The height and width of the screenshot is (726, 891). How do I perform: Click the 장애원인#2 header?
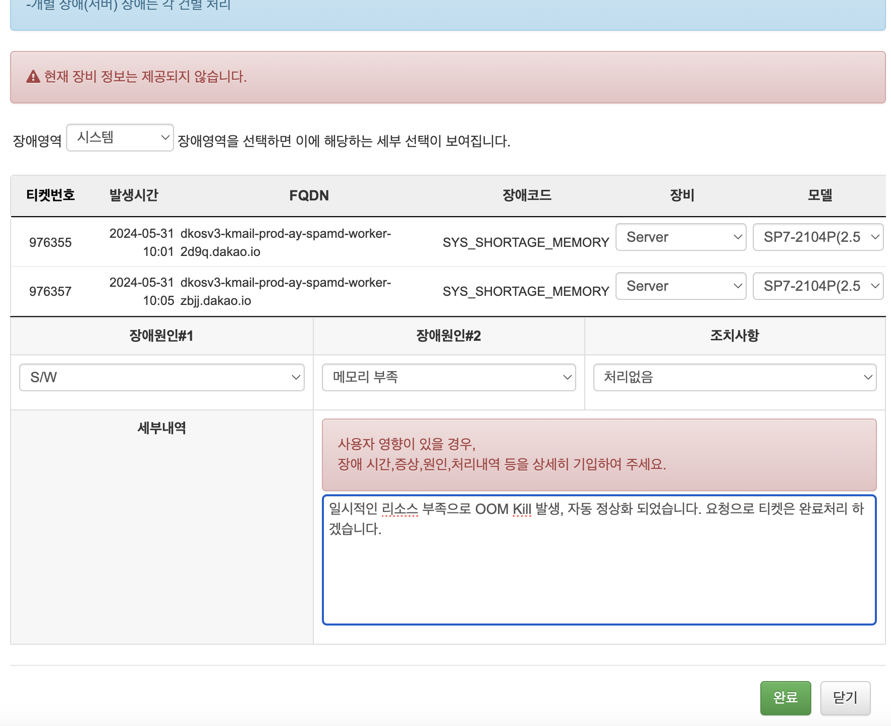point(449,336)
